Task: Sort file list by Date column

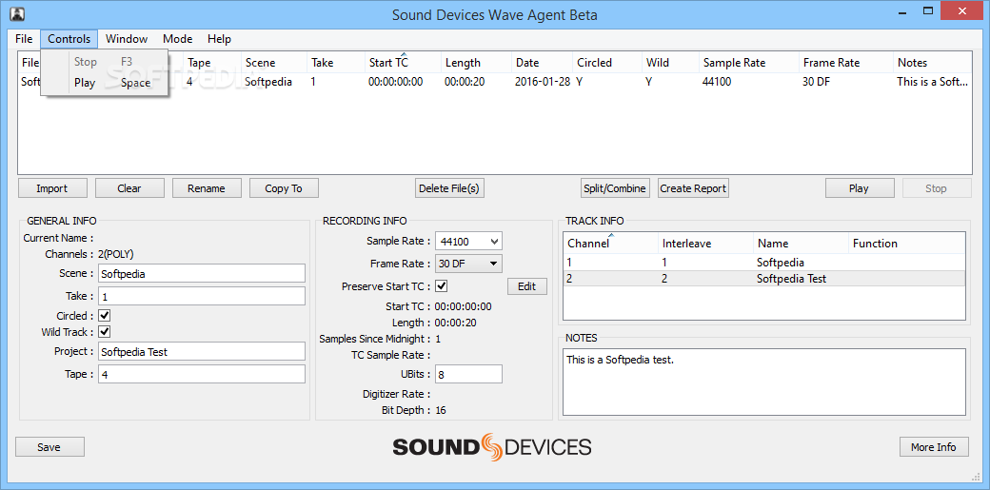Action: coord(543,63)
